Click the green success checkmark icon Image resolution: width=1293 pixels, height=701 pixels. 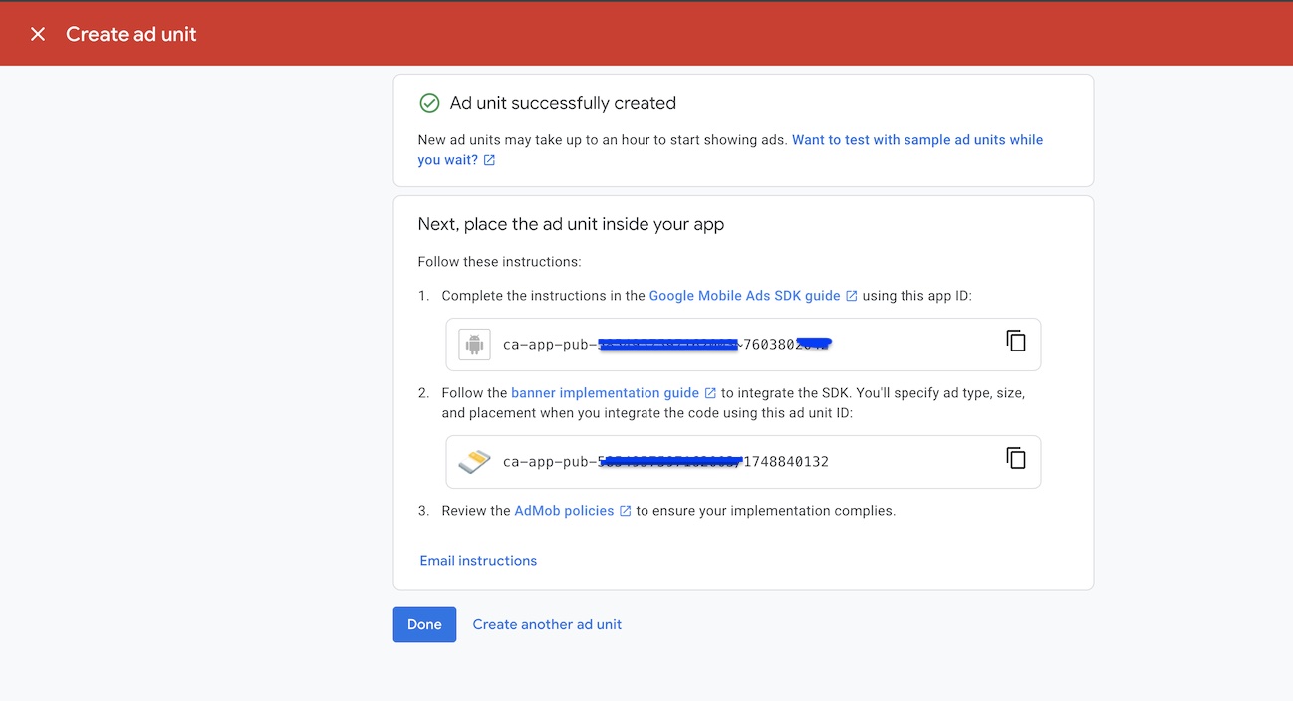[x=429, y=103]
